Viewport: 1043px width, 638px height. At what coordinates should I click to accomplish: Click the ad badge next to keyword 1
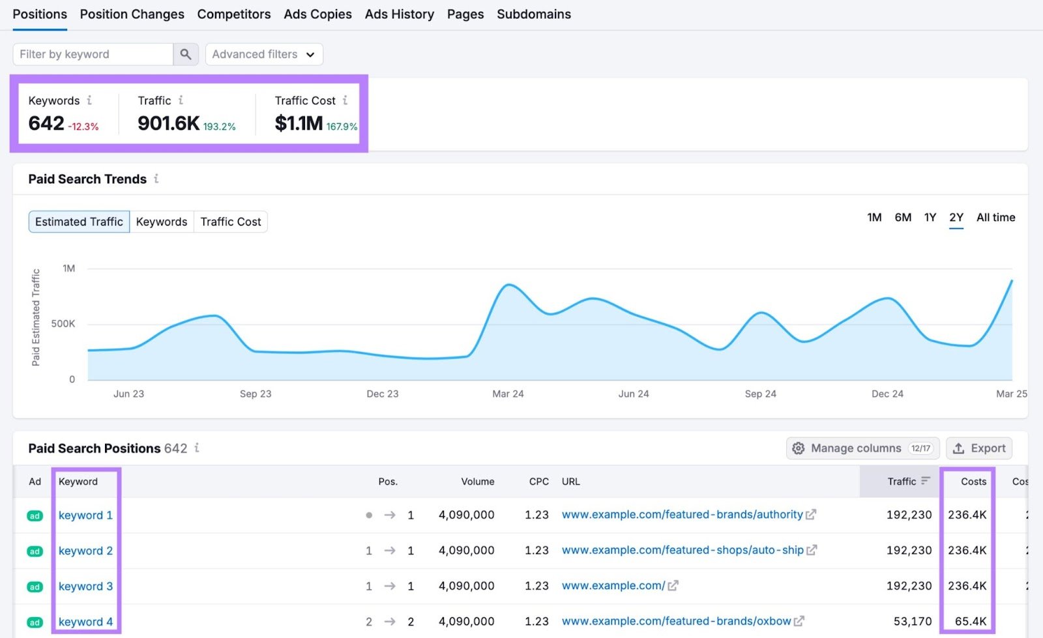(x=34, y=515)
